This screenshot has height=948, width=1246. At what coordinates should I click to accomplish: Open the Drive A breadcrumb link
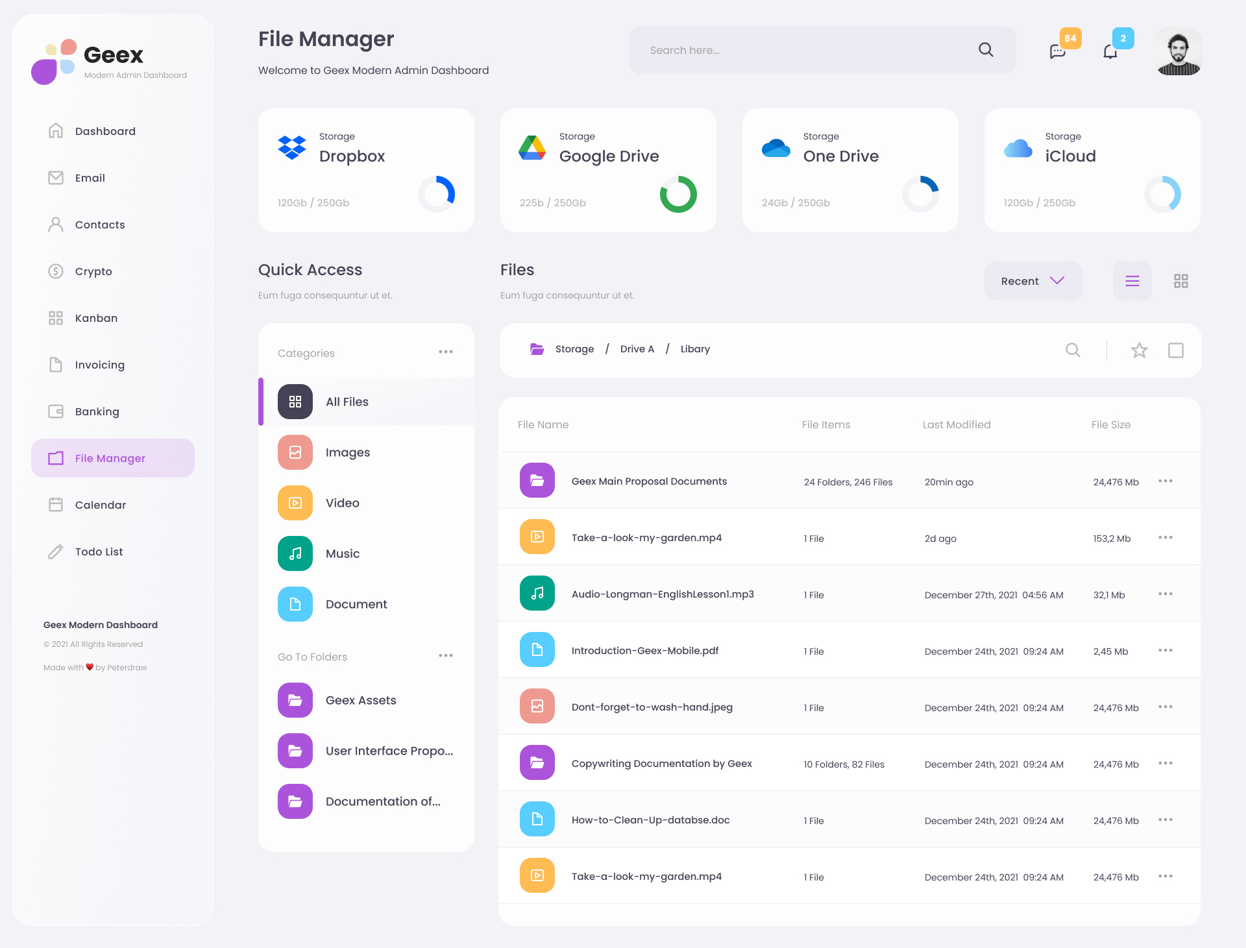(637, 348)
